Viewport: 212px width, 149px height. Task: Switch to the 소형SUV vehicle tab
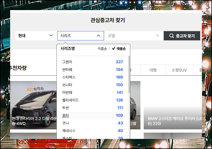[179, 70]
